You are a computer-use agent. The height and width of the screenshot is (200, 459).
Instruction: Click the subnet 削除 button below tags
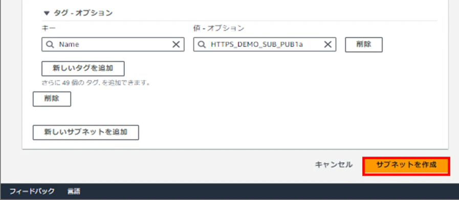pos(52,99)
